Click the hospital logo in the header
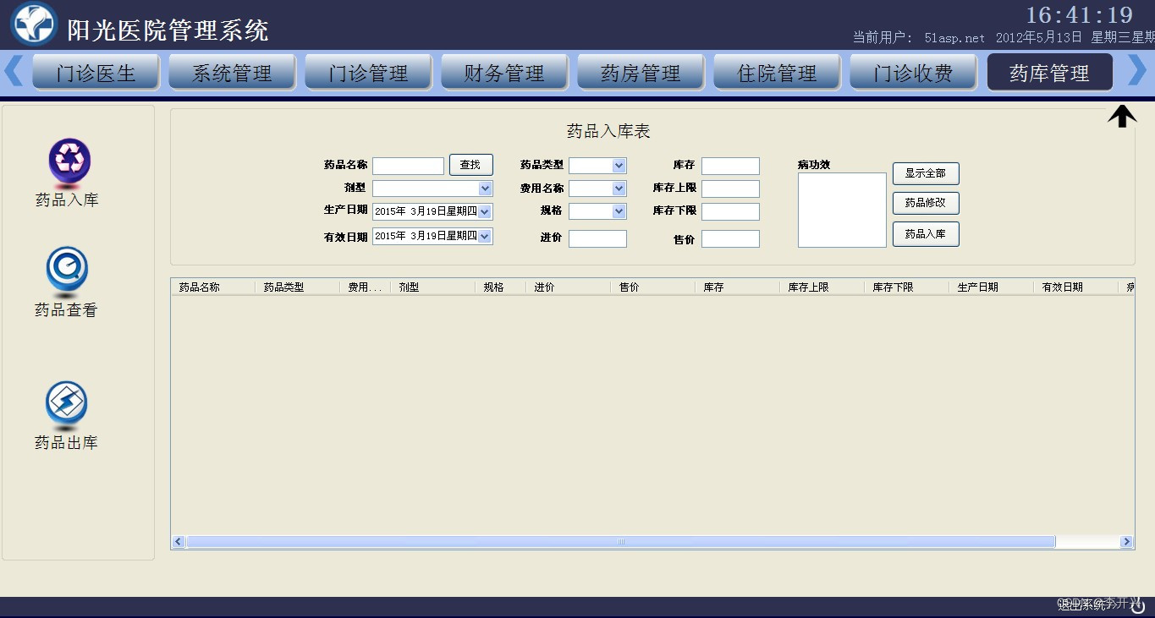 tap(34, 24)
